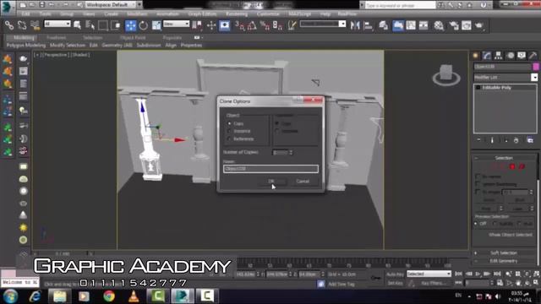Image resolution: width=541 pixels, height=304 pixels.
Task: Click the object color swatch beside name
Action: click(x=535, y=67)
